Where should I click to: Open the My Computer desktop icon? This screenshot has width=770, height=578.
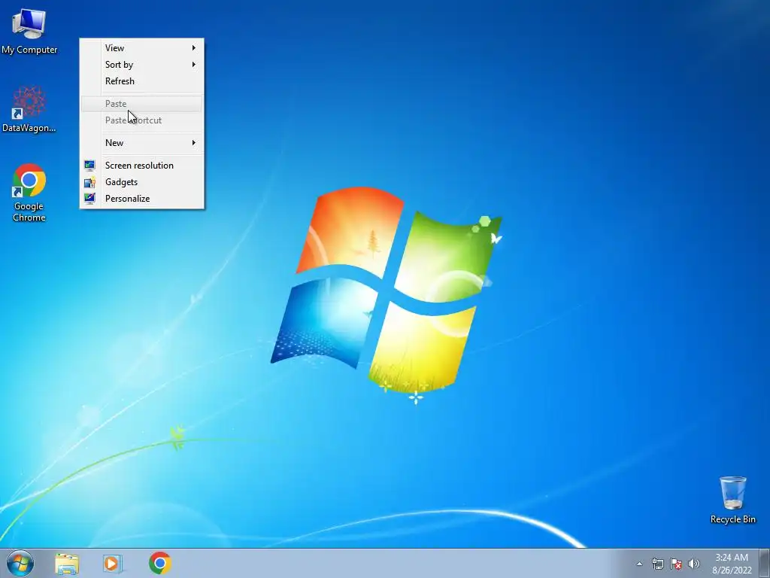tap(29, 30)
